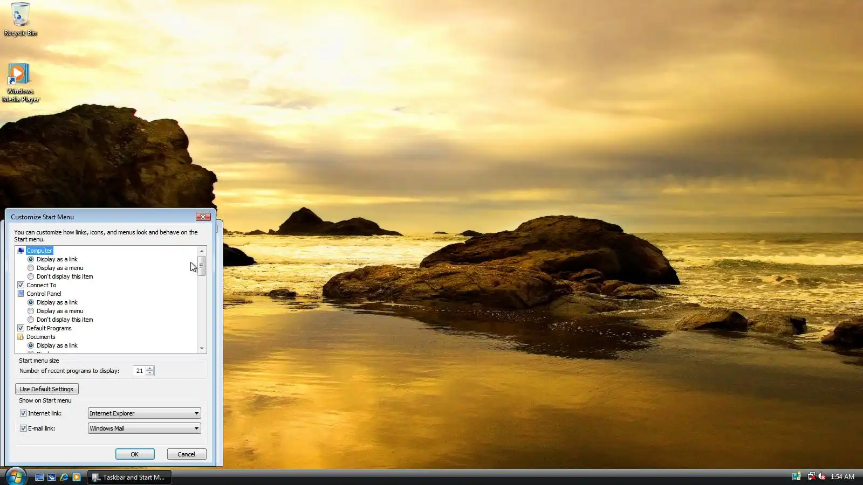Viewport: 863px width, 485px height.
Task: Select 'Don't display this item' under Control Panel
Action: coord(31,320)
